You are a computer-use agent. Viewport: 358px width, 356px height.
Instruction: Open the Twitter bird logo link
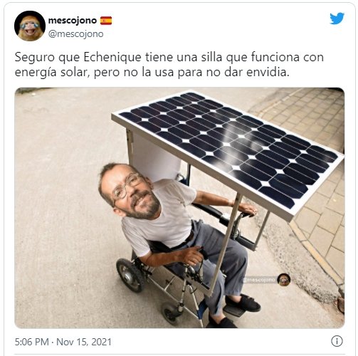[337, 19]
